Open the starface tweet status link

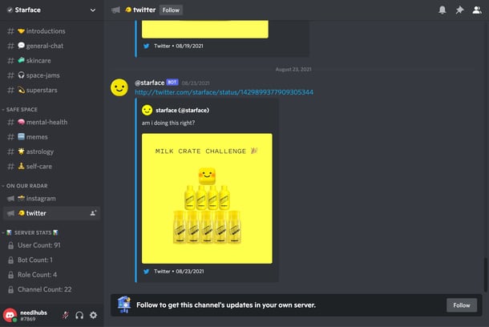(x=224, y=92)
